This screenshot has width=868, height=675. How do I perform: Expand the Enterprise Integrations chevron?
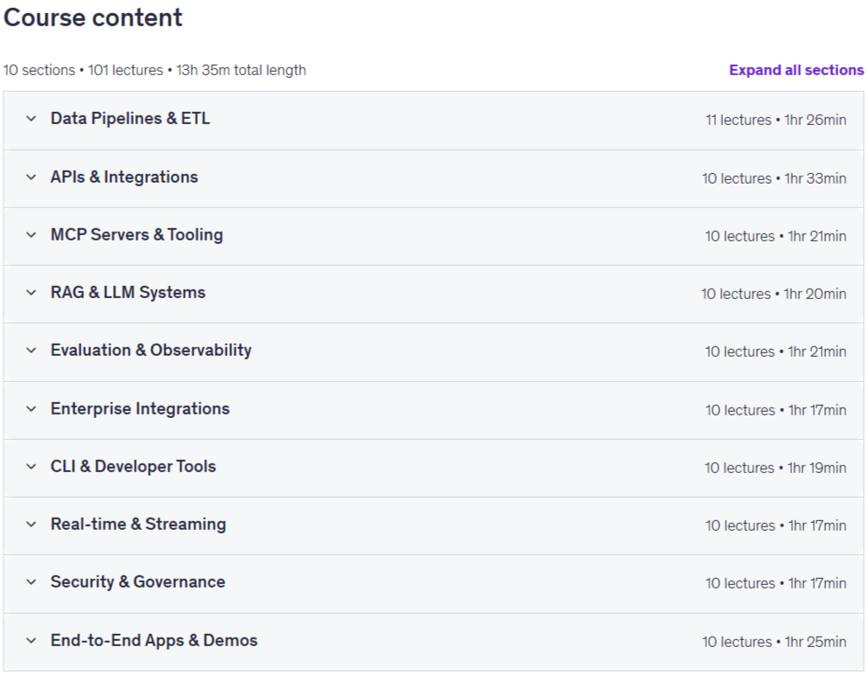pyautogui.click(x=31, y=409)
